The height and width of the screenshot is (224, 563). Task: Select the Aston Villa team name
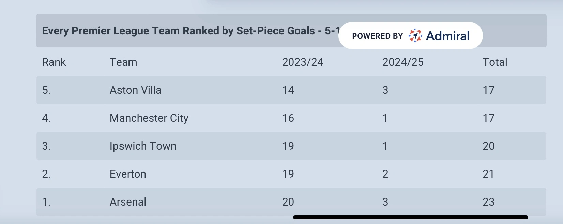(136, 90)
